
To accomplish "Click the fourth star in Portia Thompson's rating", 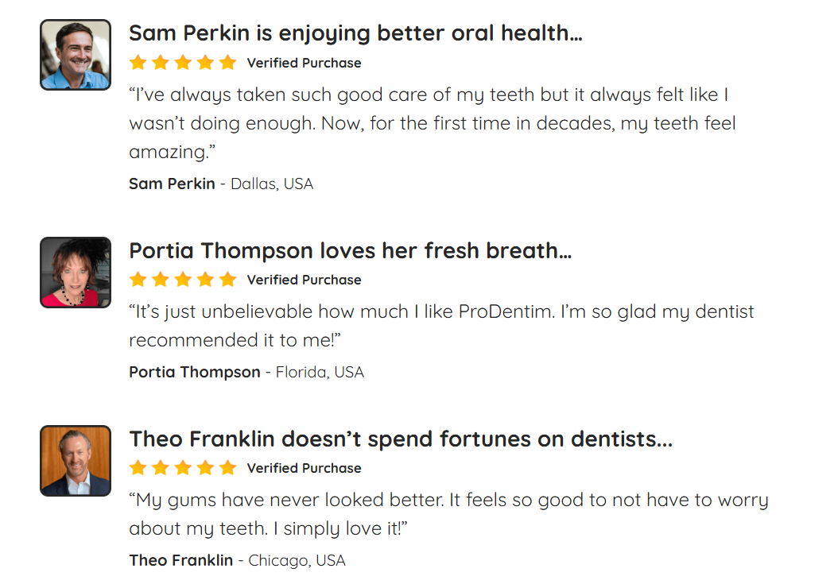I will click(x=205, y=280).
